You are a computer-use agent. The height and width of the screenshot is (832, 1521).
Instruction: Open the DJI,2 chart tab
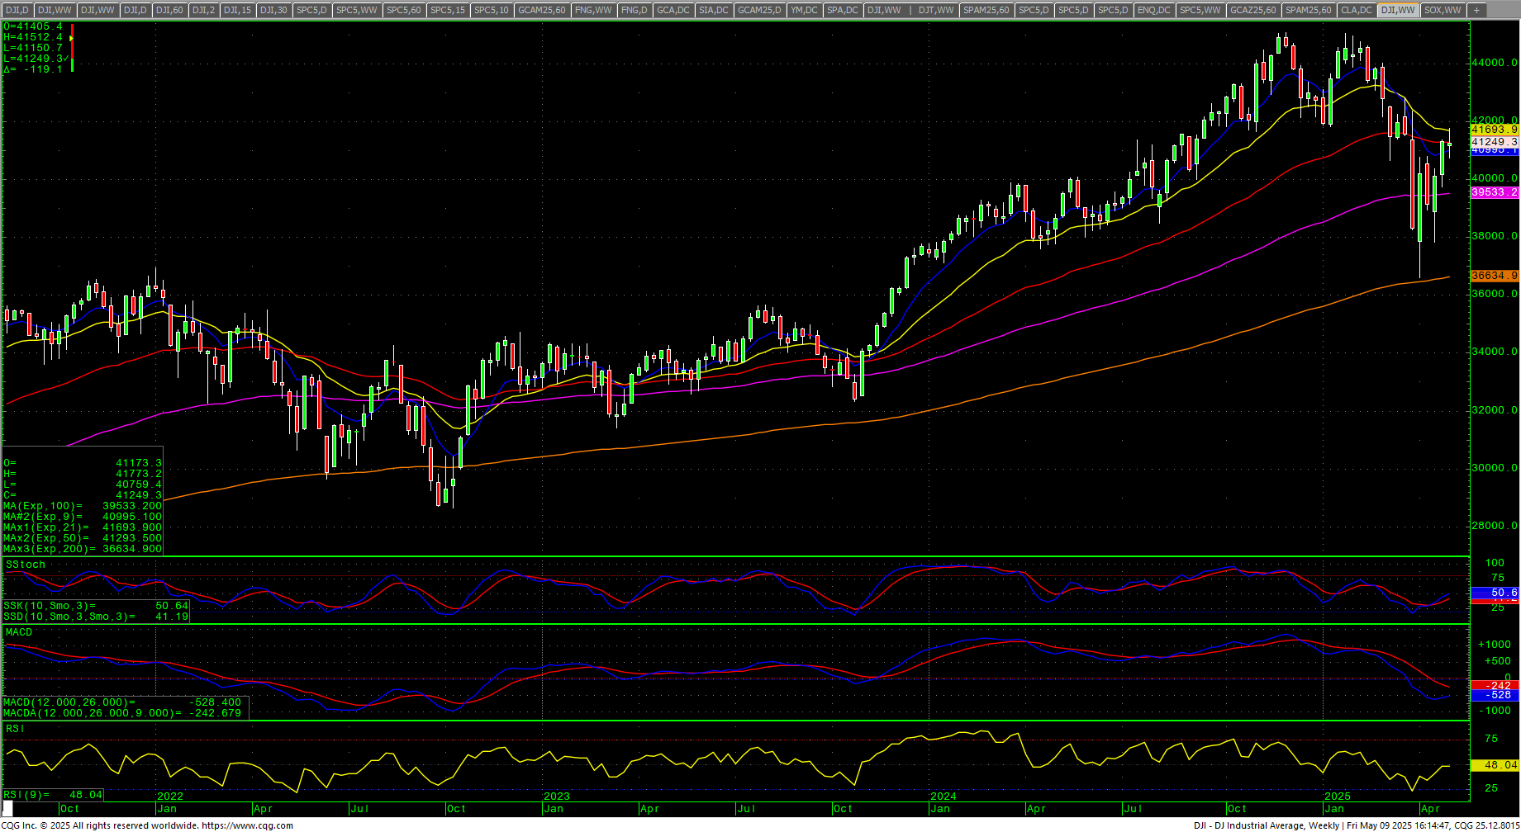203,10
